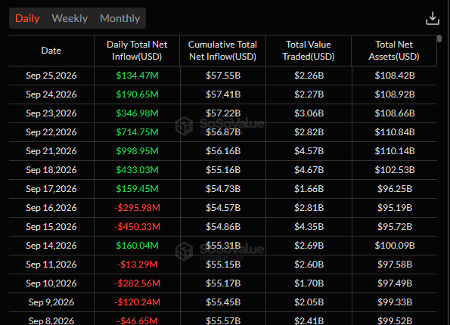Click the -$282.56M outflow value
The image size is (450, 325).
[137, 283]
